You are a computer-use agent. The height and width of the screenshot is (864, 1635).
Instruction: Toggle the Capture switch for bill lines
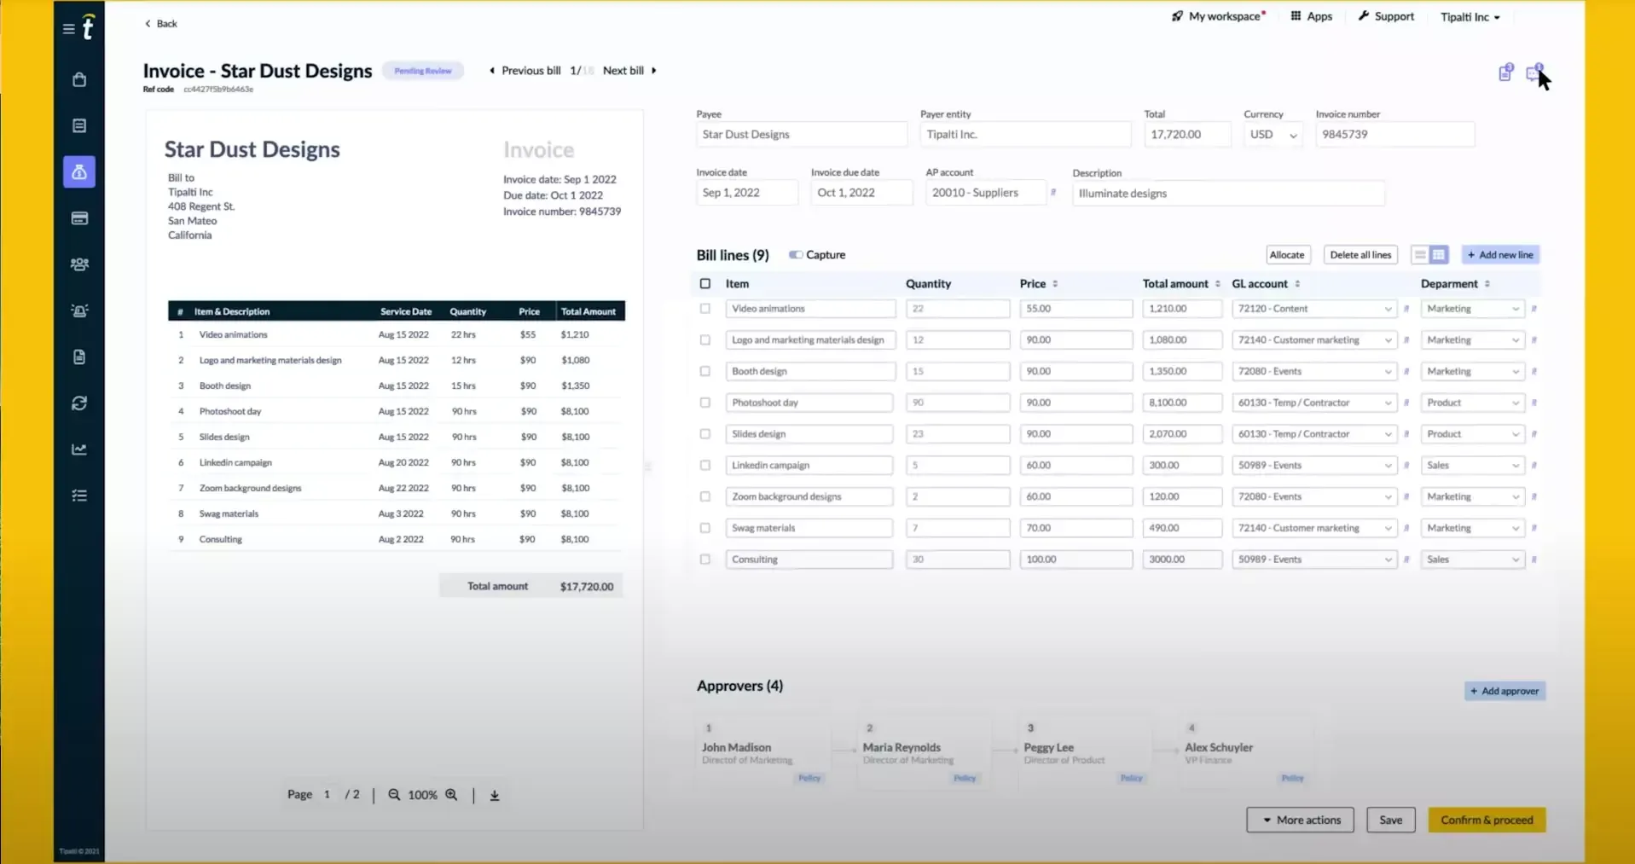click(797, 254)
